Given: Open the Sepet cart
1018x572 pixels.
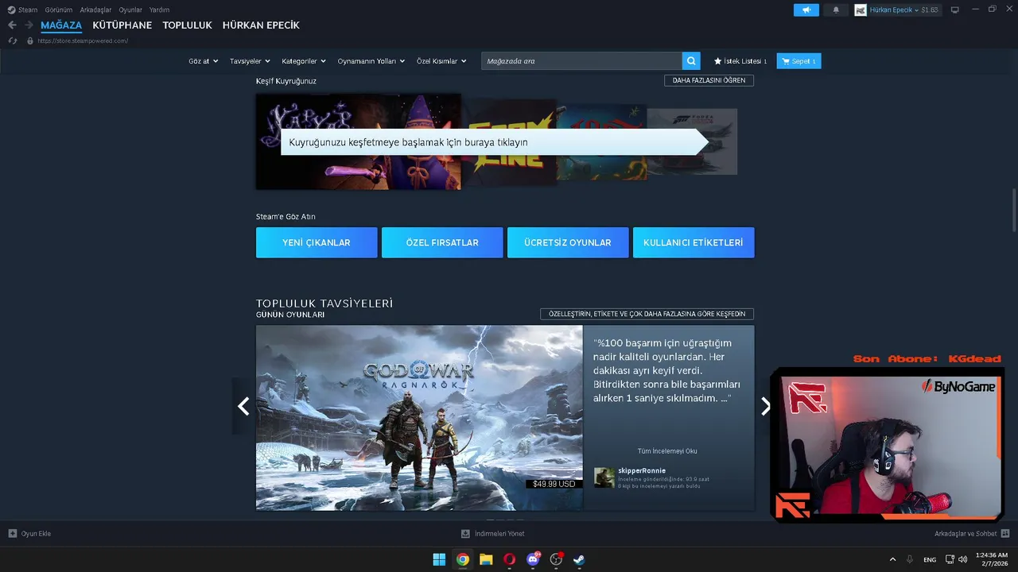Looking at the screenshot, I should click(798, 61).
